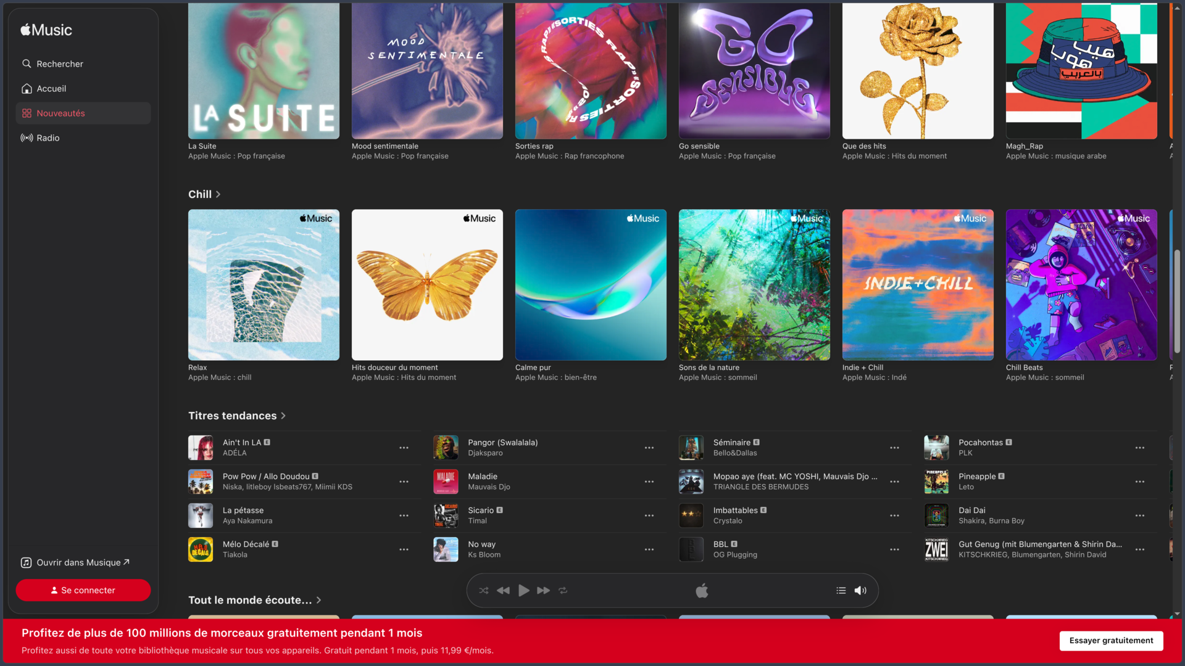Toggle repeat in the player bar
Viewport: 1185px width, 666px height.
563,590
